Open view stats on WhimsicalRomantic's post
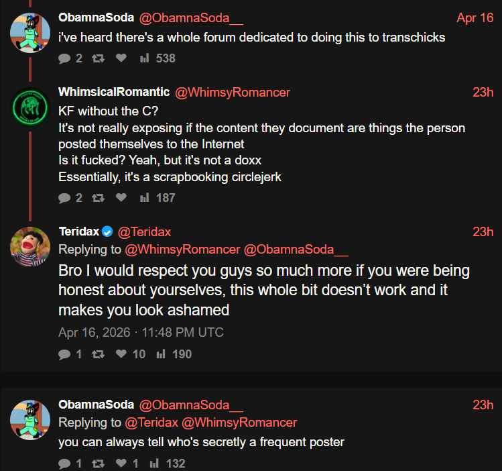The width and height of the screenshot is (502, 471). (144, 198)
